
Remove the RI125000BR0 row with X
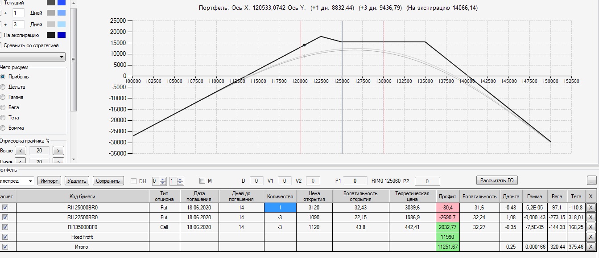591,207
